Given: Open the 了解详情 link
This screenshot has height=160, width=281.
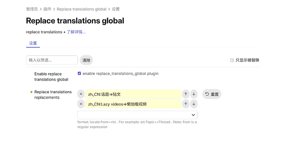Looking at the screenshot, I should pos(76,32).
